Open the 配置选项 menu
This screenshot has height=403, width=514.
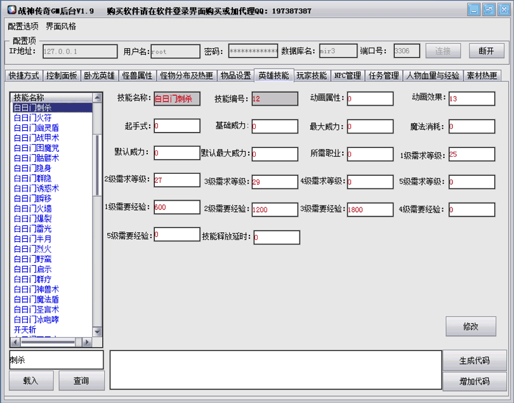(23, 26)
